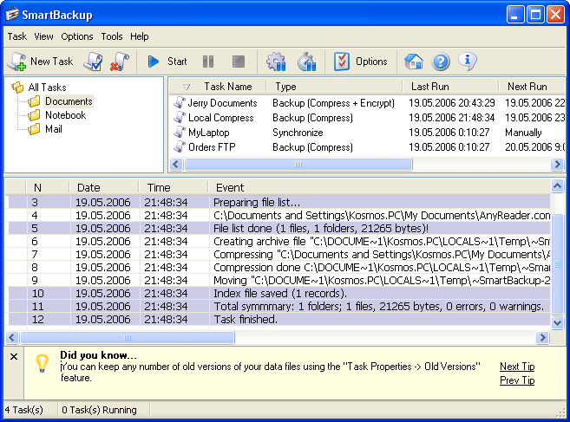Click the Local Compress task icon
Screen dimensions: 570x422
[x=180, y=117]
